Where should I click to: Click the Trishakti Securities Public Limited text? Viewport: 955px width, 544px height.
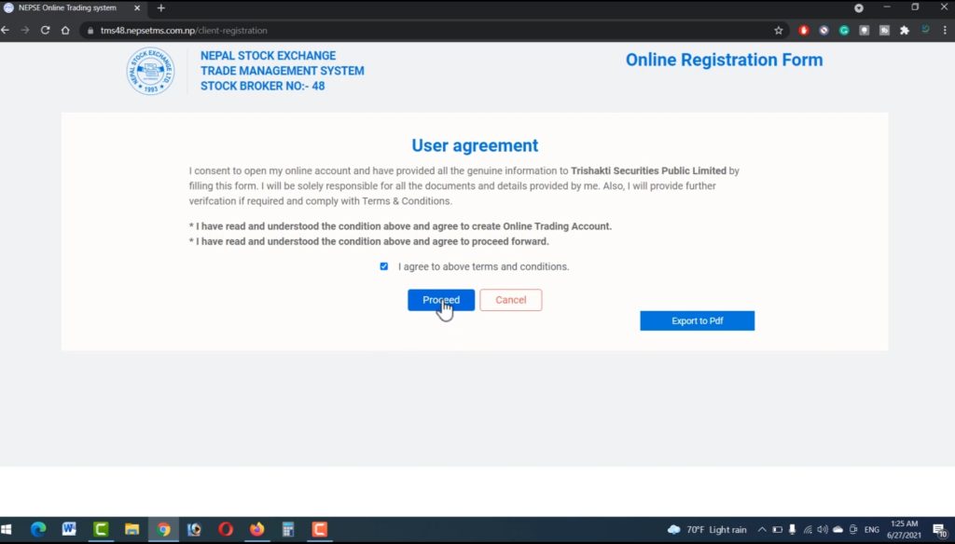pos(649,171)
